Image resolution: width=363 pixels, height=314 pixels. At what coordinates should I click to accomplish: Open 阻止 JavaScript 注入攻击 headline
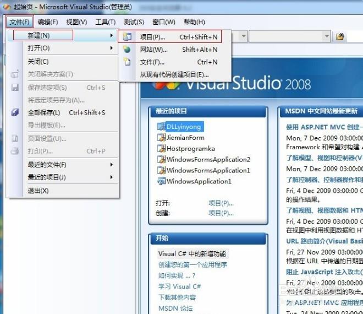pyautogui.click(x=324, y=272)
